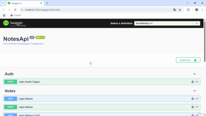Click the NotesApi title
The width and height of the screenshot is (206, 116).
point(16,39)
